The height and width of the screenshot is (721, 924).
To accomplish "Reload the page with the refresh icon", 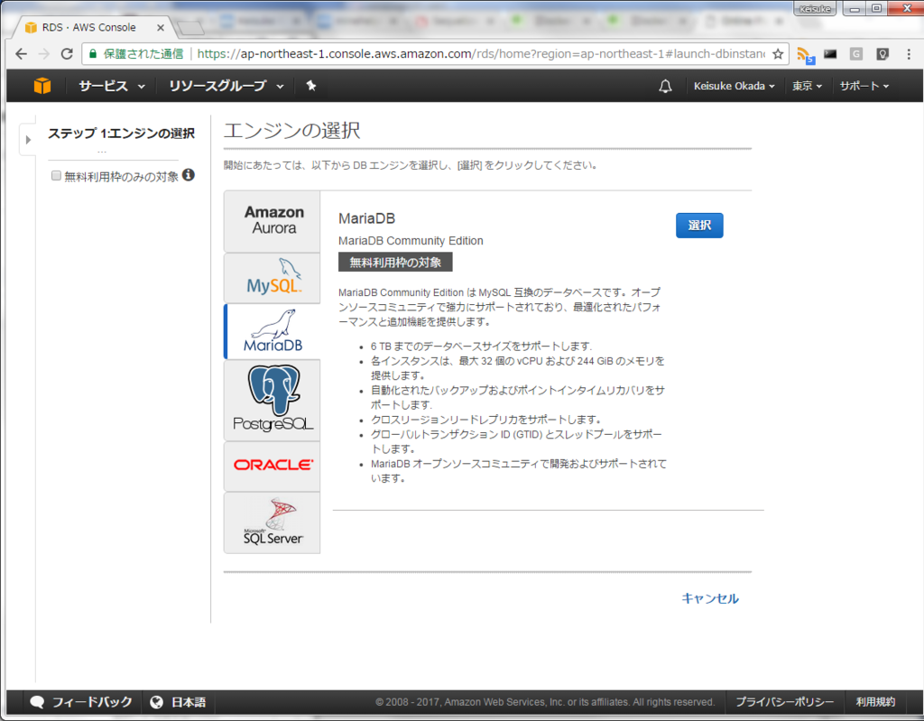I will pyautogui.click(x=67, y=53).
